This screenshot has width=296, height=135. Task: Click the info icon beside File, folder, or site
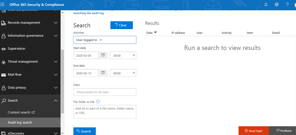tap(98, 102)
